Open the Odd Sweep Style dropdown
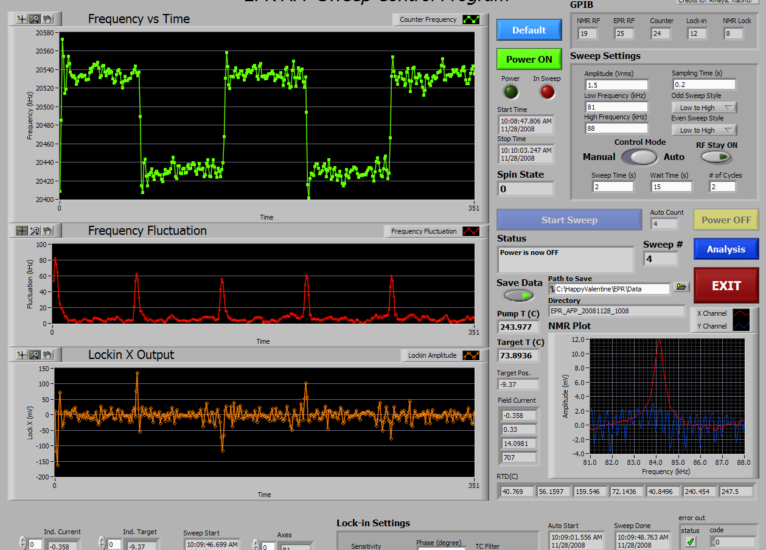Viewport: 766px width, 550px height. pyautogui.click(x=703, y=108)
